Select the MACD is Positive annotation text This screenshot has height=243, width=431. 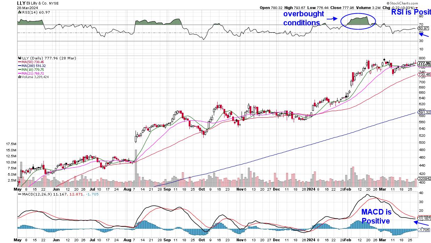pyautogui.click(x=376, y=217)
